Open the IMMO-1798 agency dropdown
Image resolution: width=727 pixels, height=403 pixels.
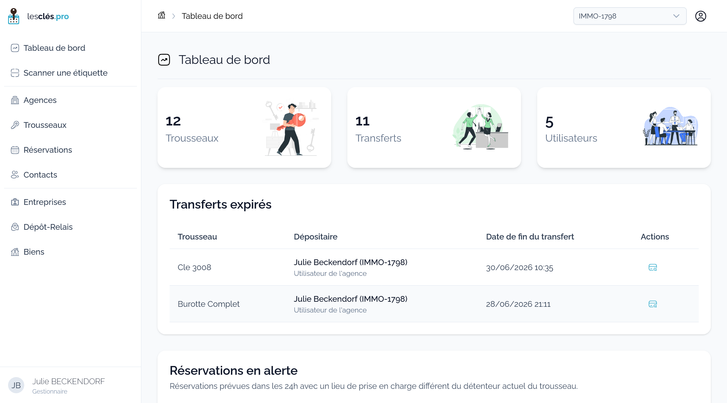[x=630, y=16]
